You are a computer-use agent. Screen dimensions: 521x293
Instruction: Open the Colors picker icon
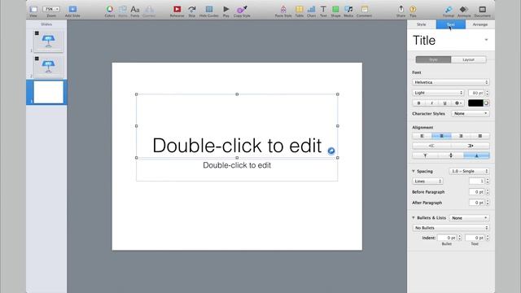[110, 9]
